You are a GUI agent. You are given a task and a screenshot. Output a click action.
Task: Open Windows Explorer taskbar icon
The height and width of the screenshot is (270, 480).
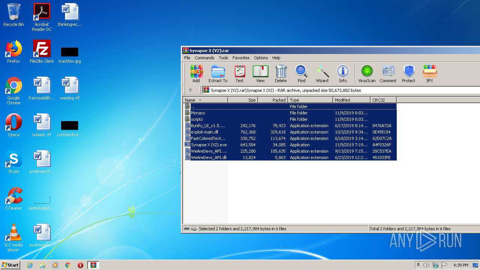point(42,265)
